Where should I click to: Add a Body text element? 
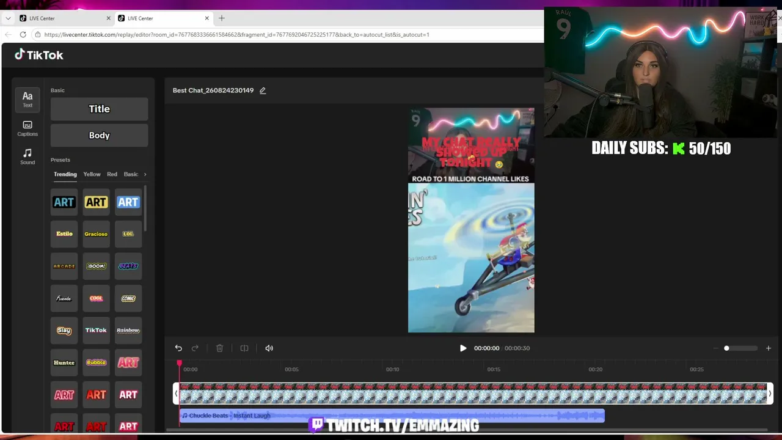click(x=99, y=136)
